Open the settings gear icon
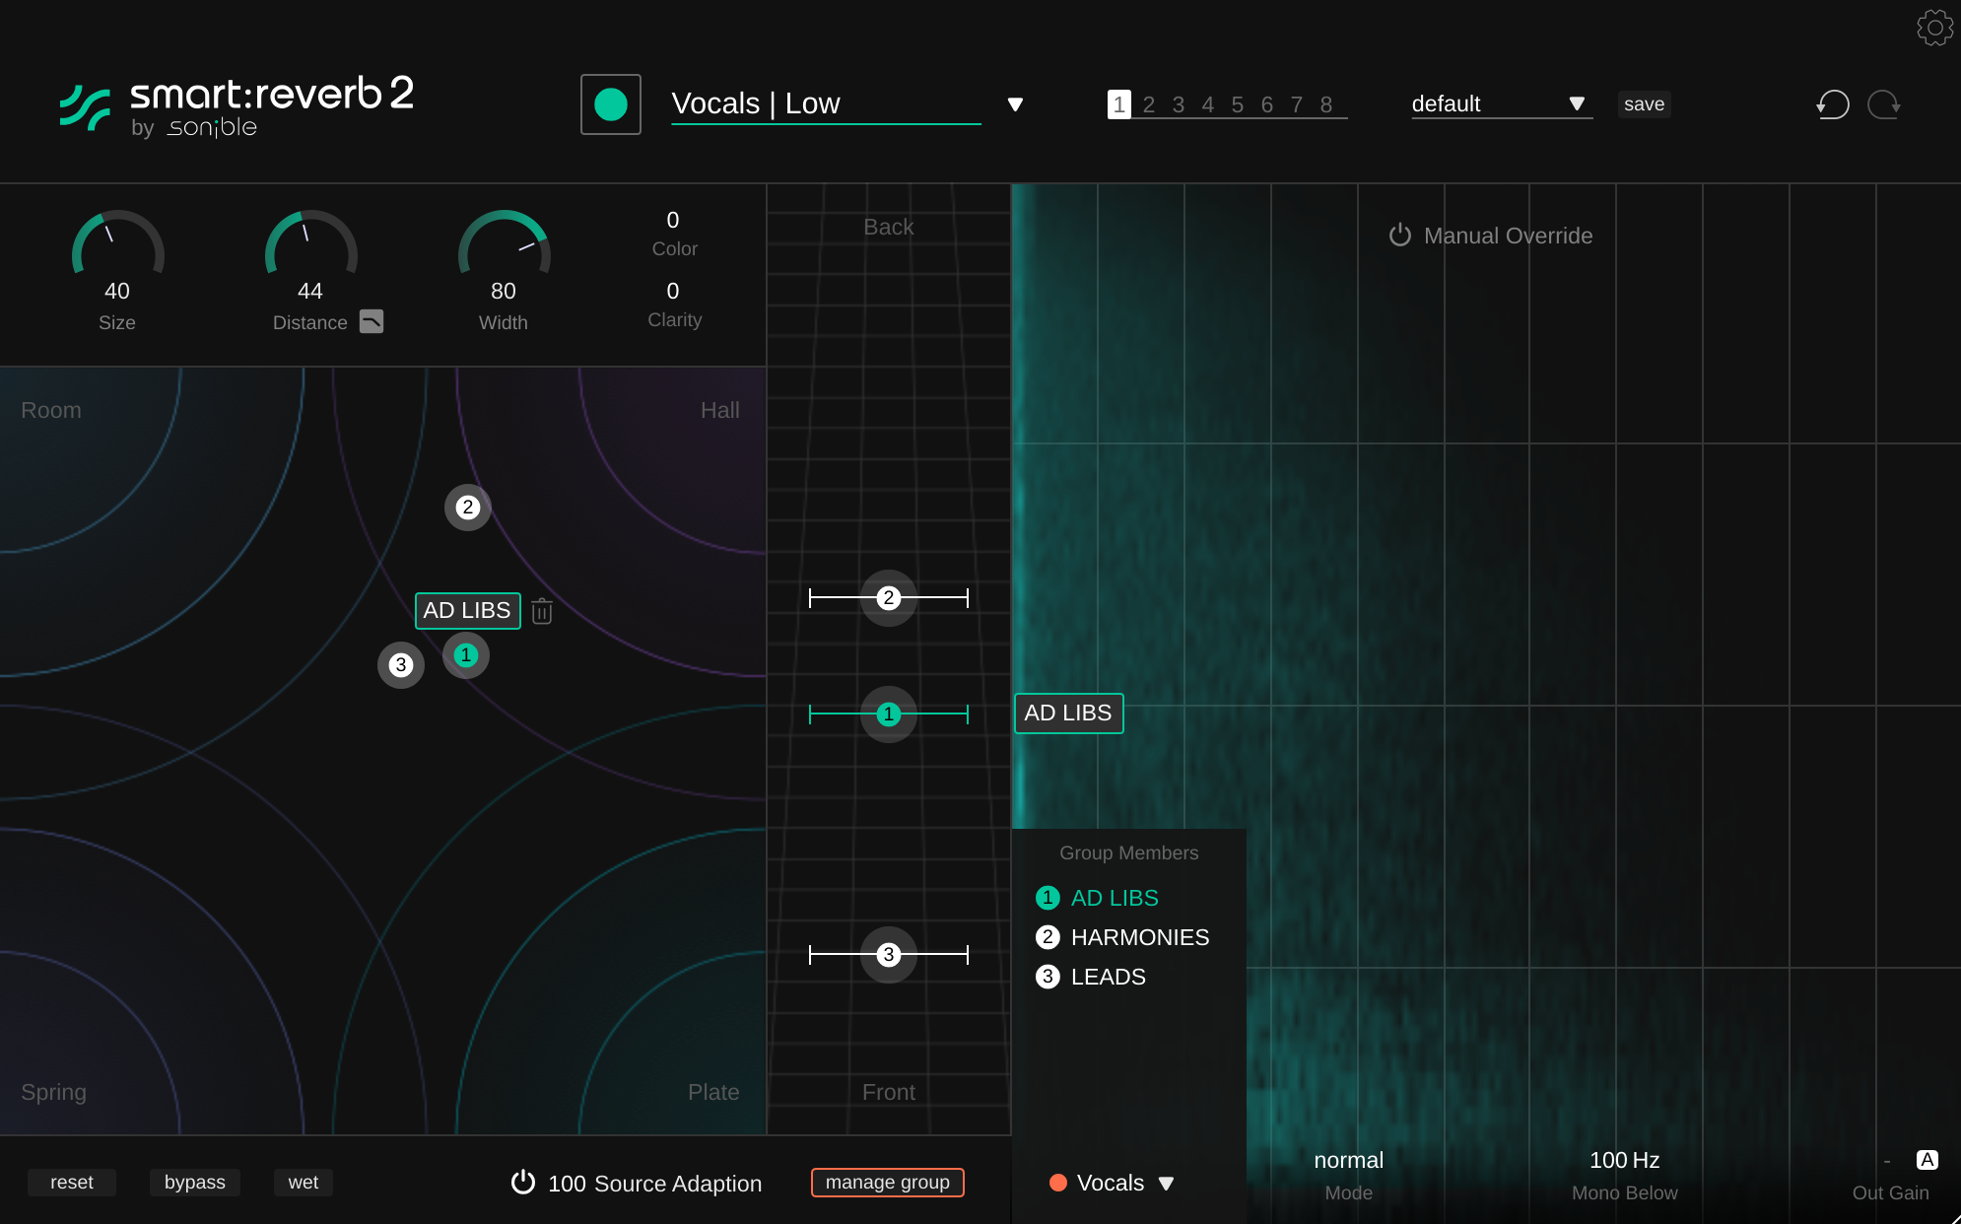This screenshot has height=1224, width=1961. click(1934, 28)
